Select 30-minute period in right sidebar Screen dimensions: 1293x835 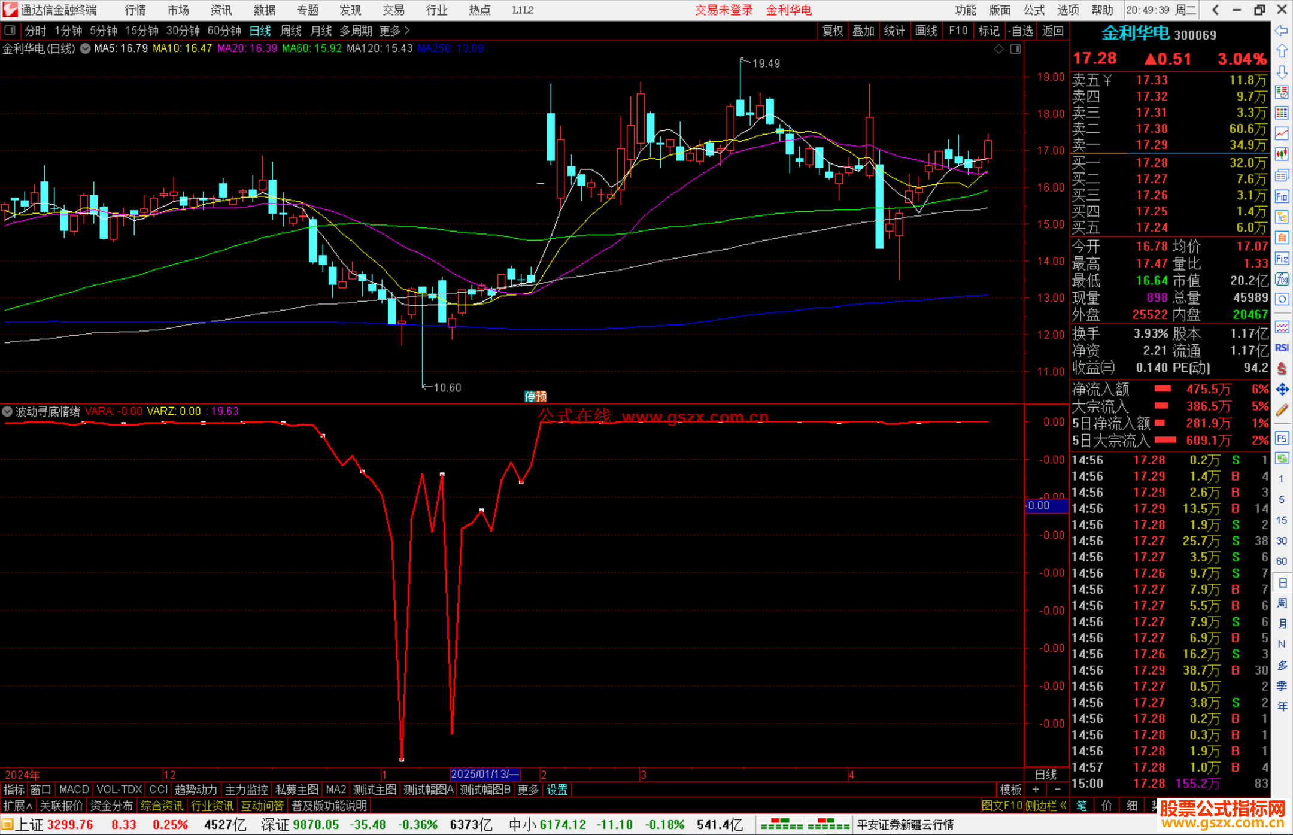1281,541
